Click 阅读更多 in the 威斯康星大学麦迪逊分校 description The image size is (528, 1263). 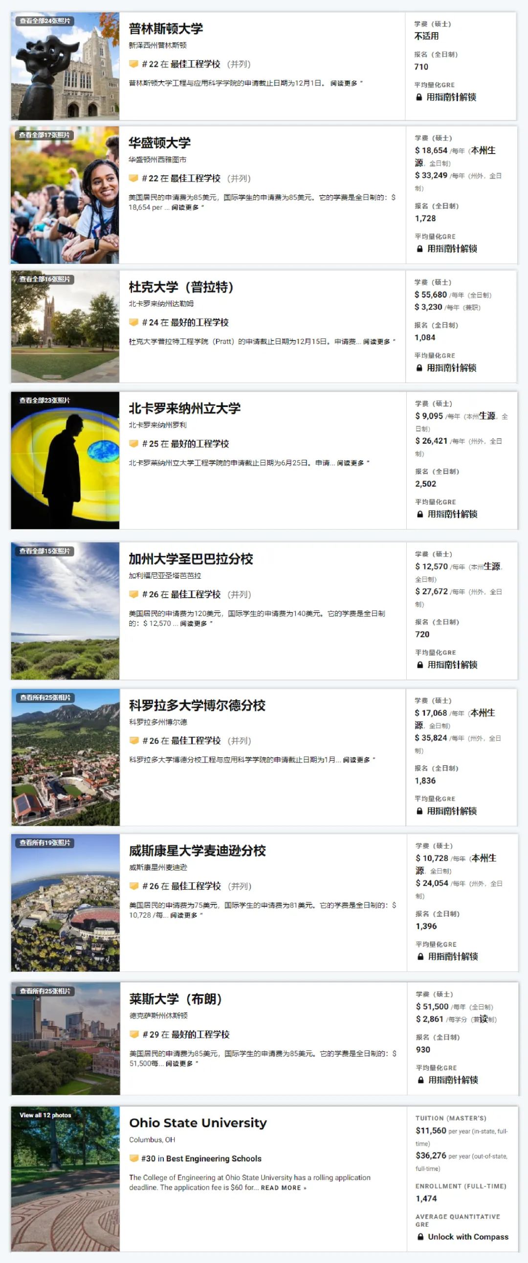pos(186,916)
